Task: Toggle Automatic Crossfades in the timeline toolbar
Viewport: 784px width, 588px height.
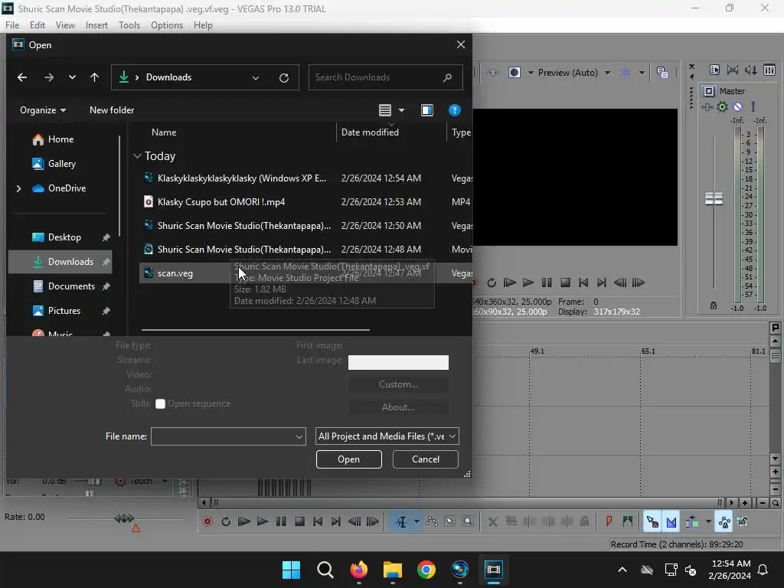Action: [671, 521]
